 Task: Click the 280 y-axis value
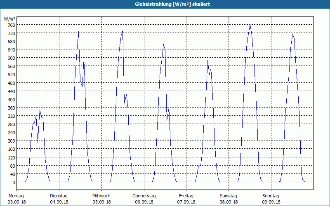(x=11, y=124)
